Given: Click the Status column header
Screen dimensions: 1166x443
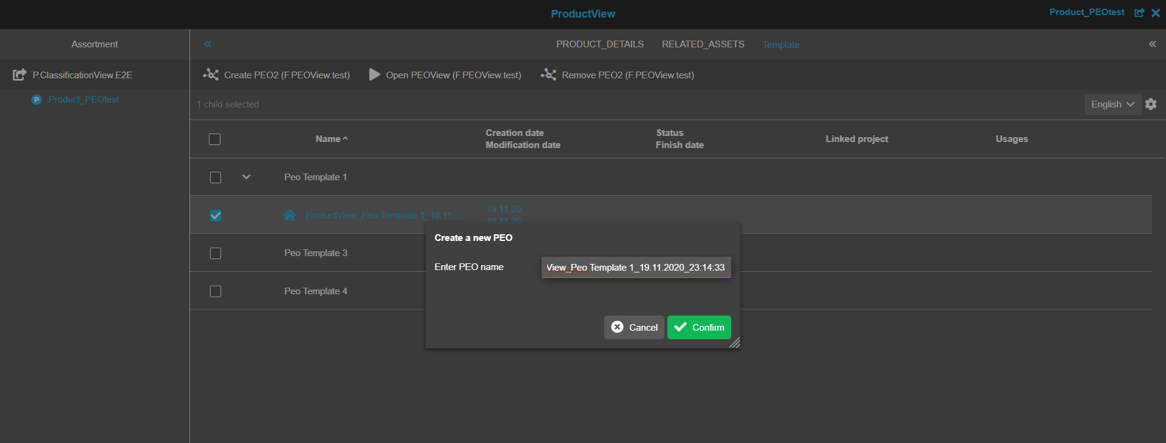Looking at the screenshot, I should pyautogui.click(x=669, y=133).
